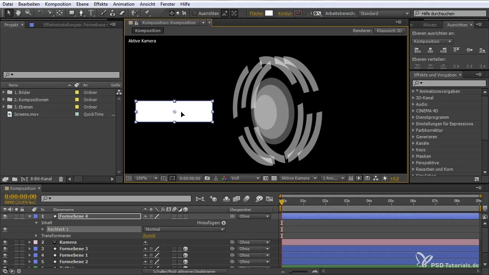Screen dimensions: 489x275
Task: Select the Roto Brush tool
Action: coord(134,13)
